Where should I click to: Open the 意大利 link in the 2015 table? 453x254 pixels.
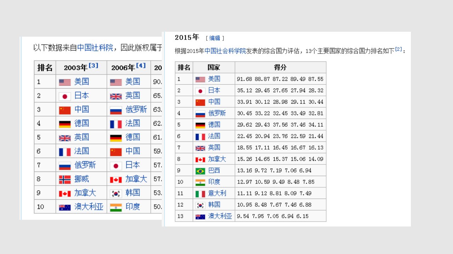[x=217, y=194]
